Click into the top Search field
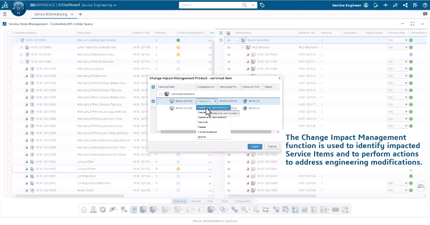Viewport: 430px width, 225px height. click(x=211, y=5)
